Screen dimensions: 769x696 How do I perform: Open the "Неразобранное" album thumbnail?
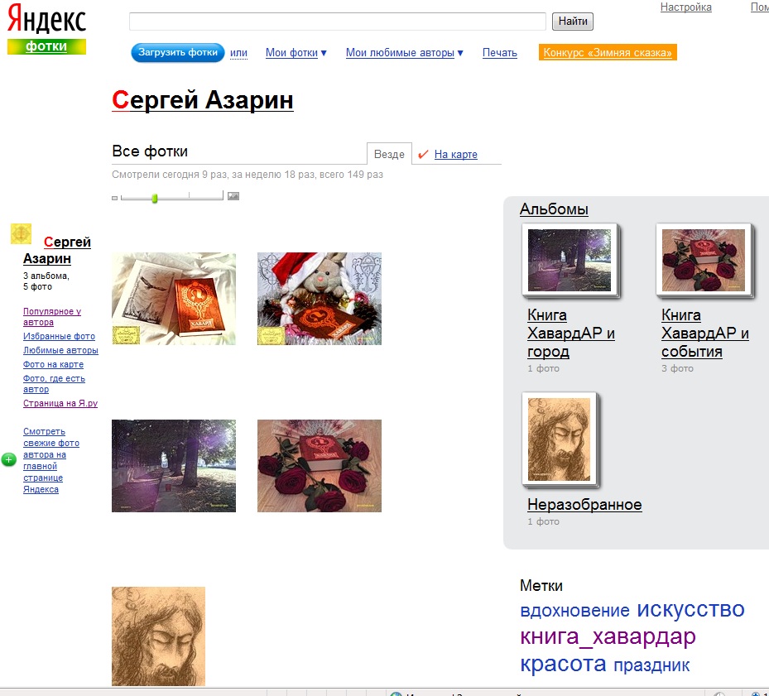pyautogui.click(x=558, y=439)
